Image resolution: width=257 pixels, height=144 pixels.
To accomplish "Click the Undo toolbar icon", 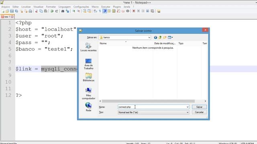I will coord(52,11).
